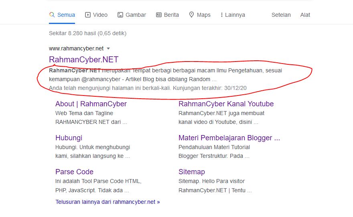Viewport: 353px width, 217px height.
Task: Click Telusuran lainnya dari rahmancyber.net link
Action: 108,202
